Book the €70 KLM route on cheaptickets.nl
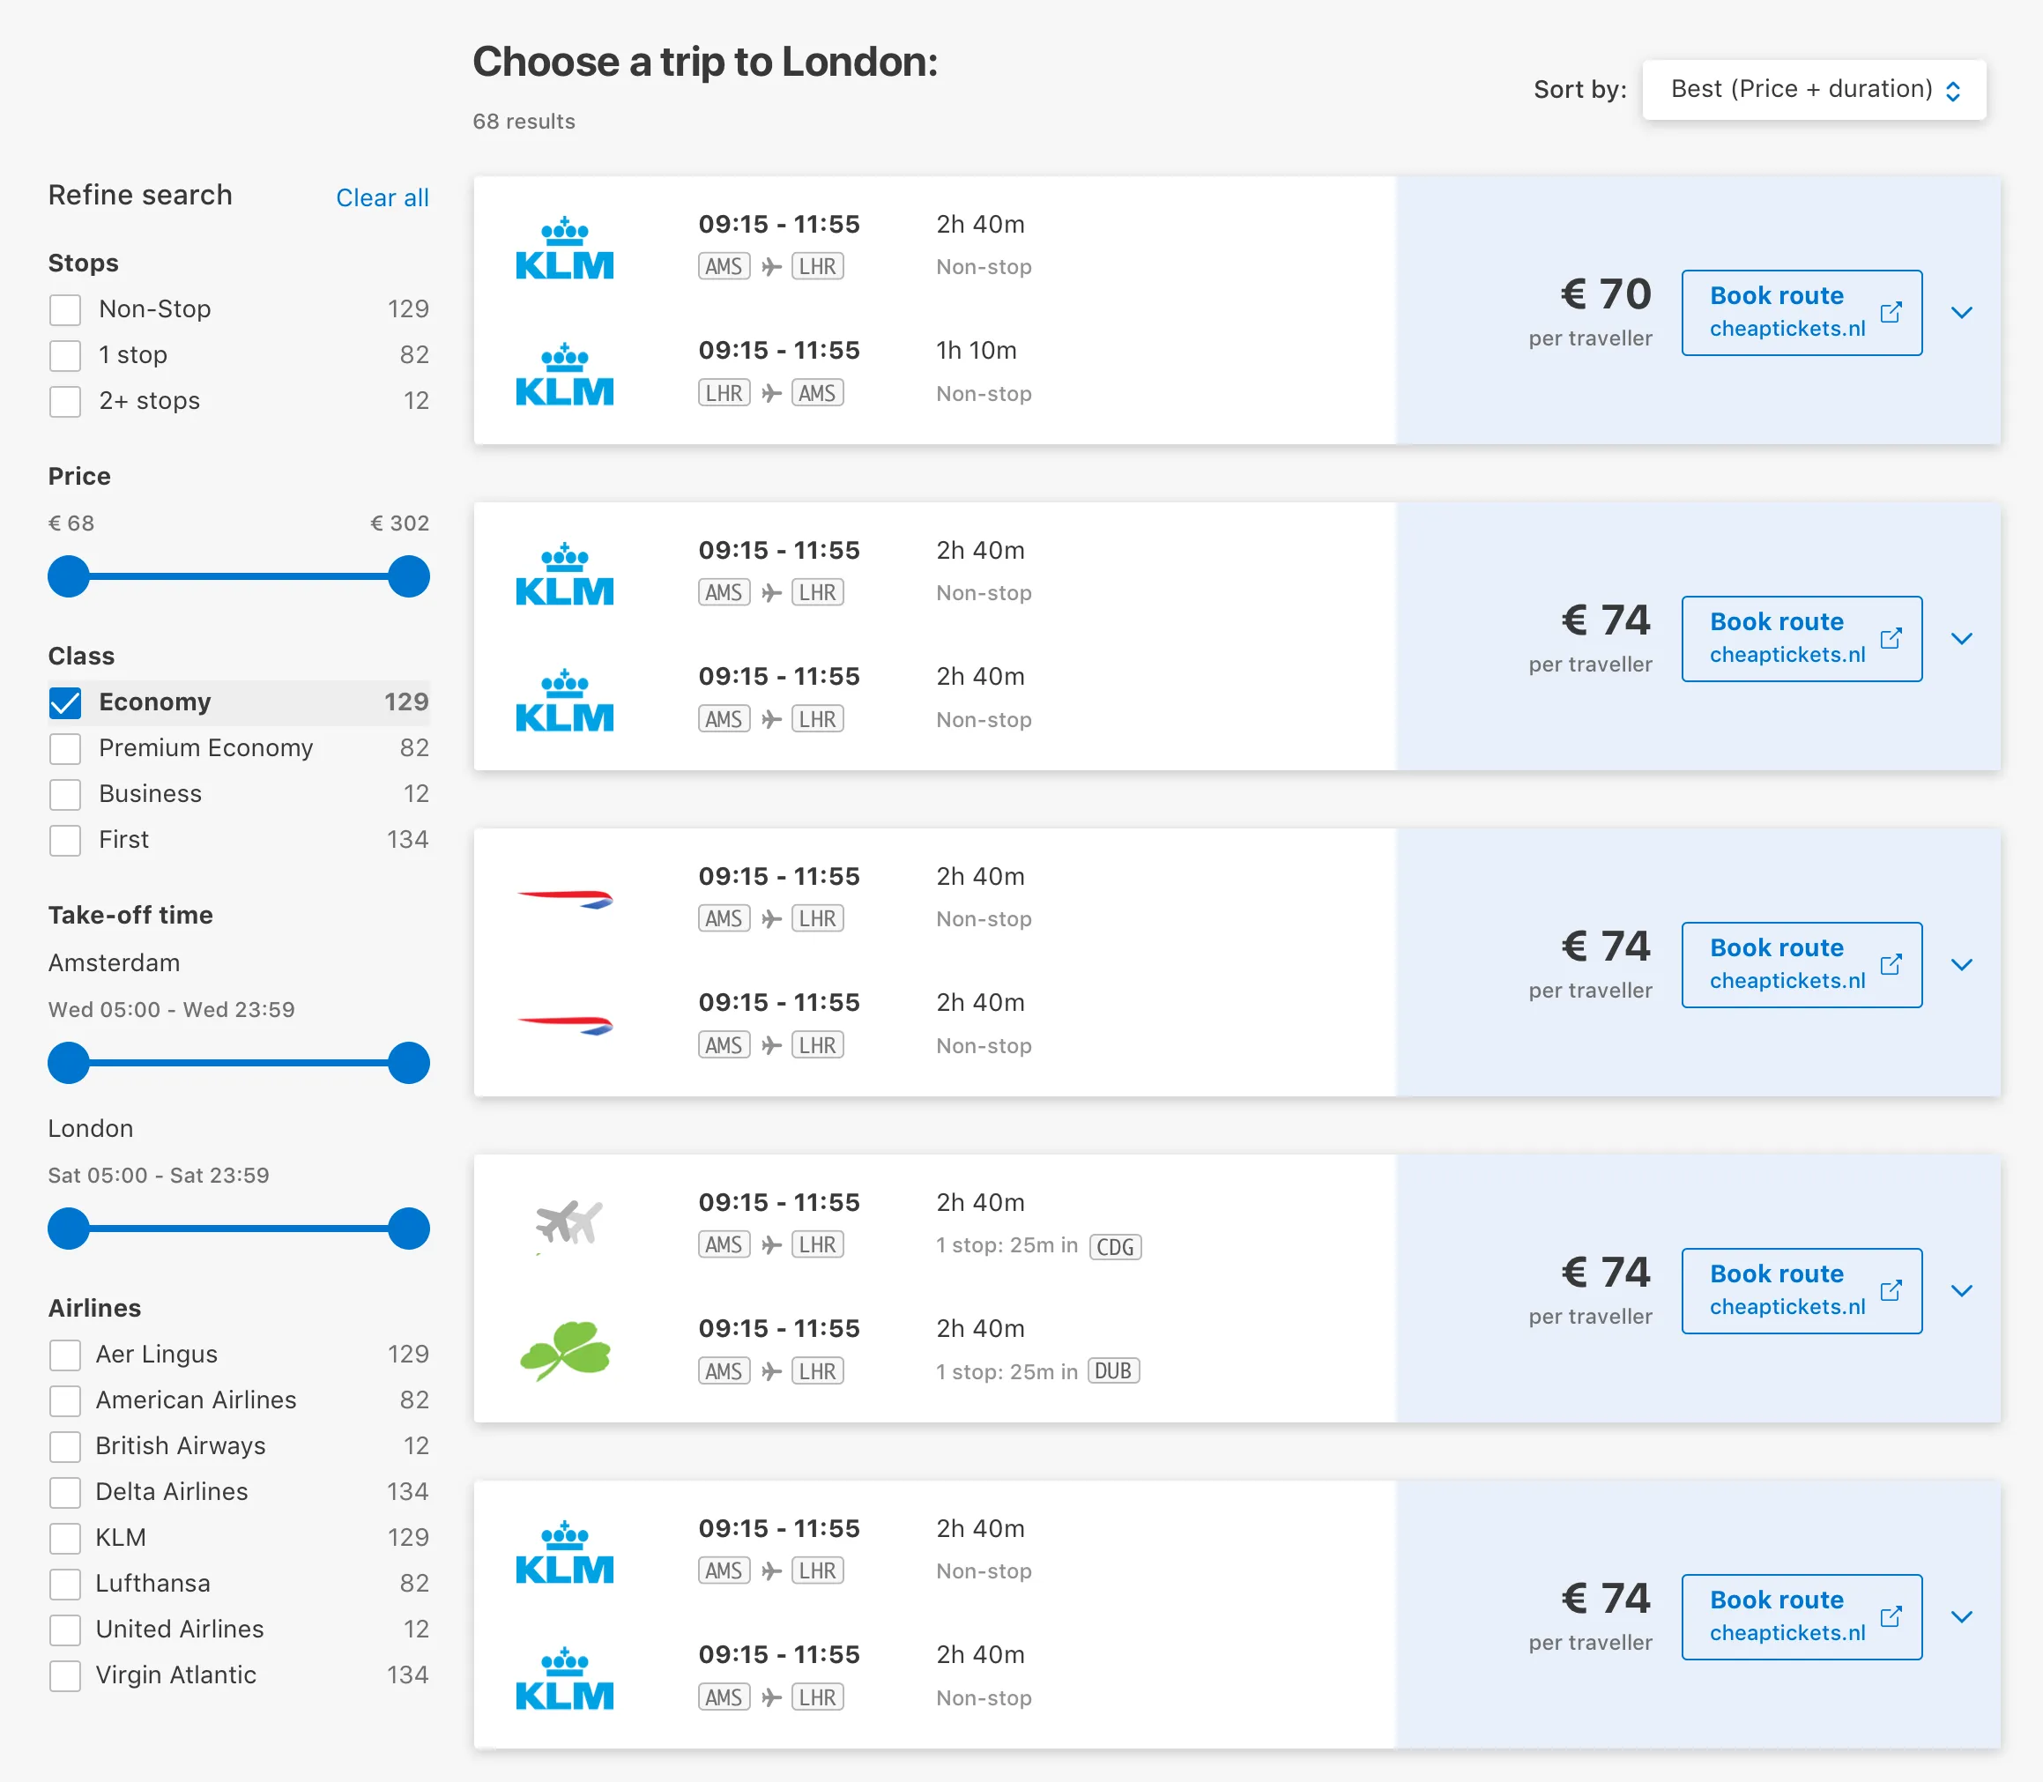 [1802, 312]
